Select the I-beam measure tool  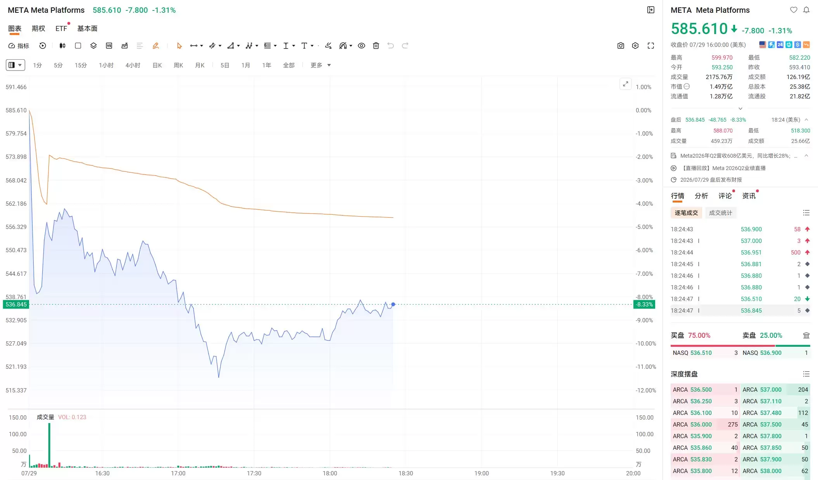click(x=286, y=46)
